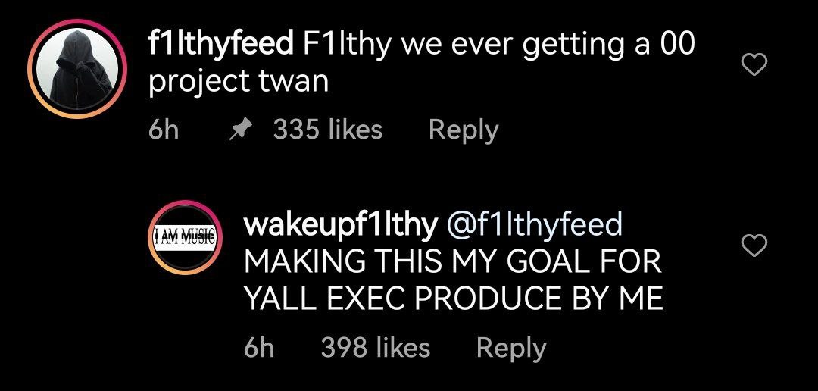Click the pin icon next to 335 likes
Viewport: 818px width, 391px height.
[241, 130]
